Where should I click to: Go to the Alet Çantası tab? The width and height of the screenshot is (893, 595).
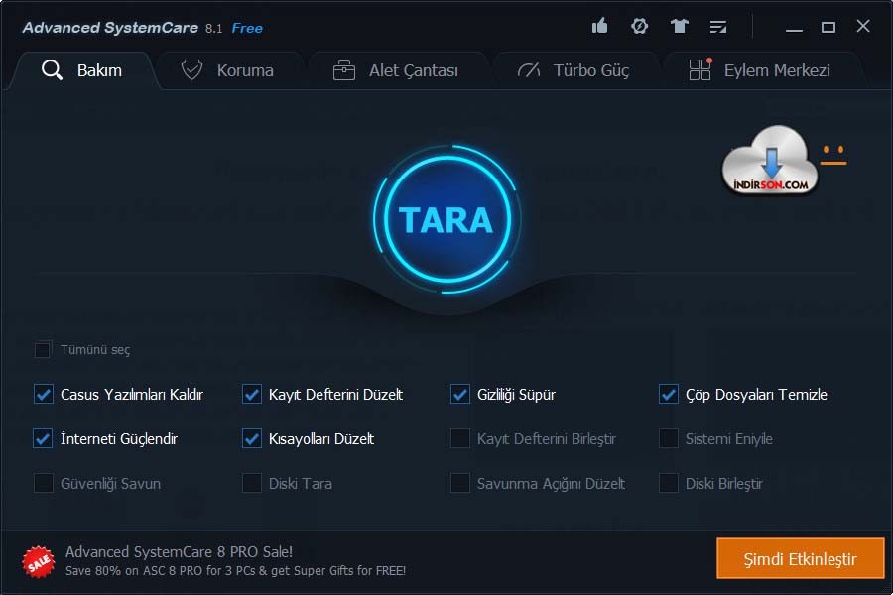(x=396, y=70)
